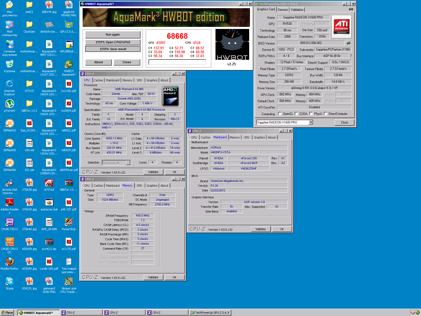Viewport: 421px width, 316px height.
Task: Open Mainboard tab in Memory CPU-Z window
Action: pos(113,186)
